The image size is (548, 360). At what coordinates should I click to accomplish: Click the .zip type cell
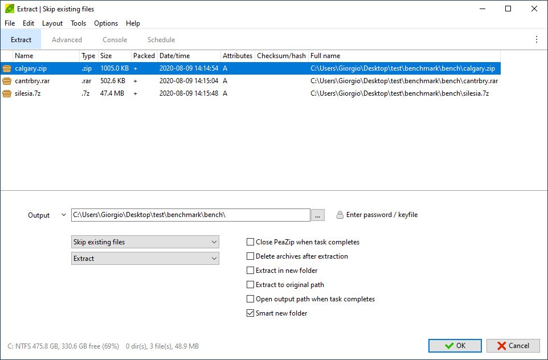(x=87, y=68)
